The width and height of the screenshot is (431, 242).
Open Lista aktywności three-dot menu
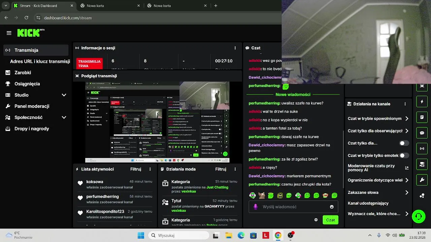click(150, 169)
